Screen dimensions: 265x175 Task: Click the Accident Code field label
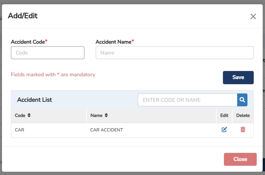pyautogui.click(x=28, y=42)
